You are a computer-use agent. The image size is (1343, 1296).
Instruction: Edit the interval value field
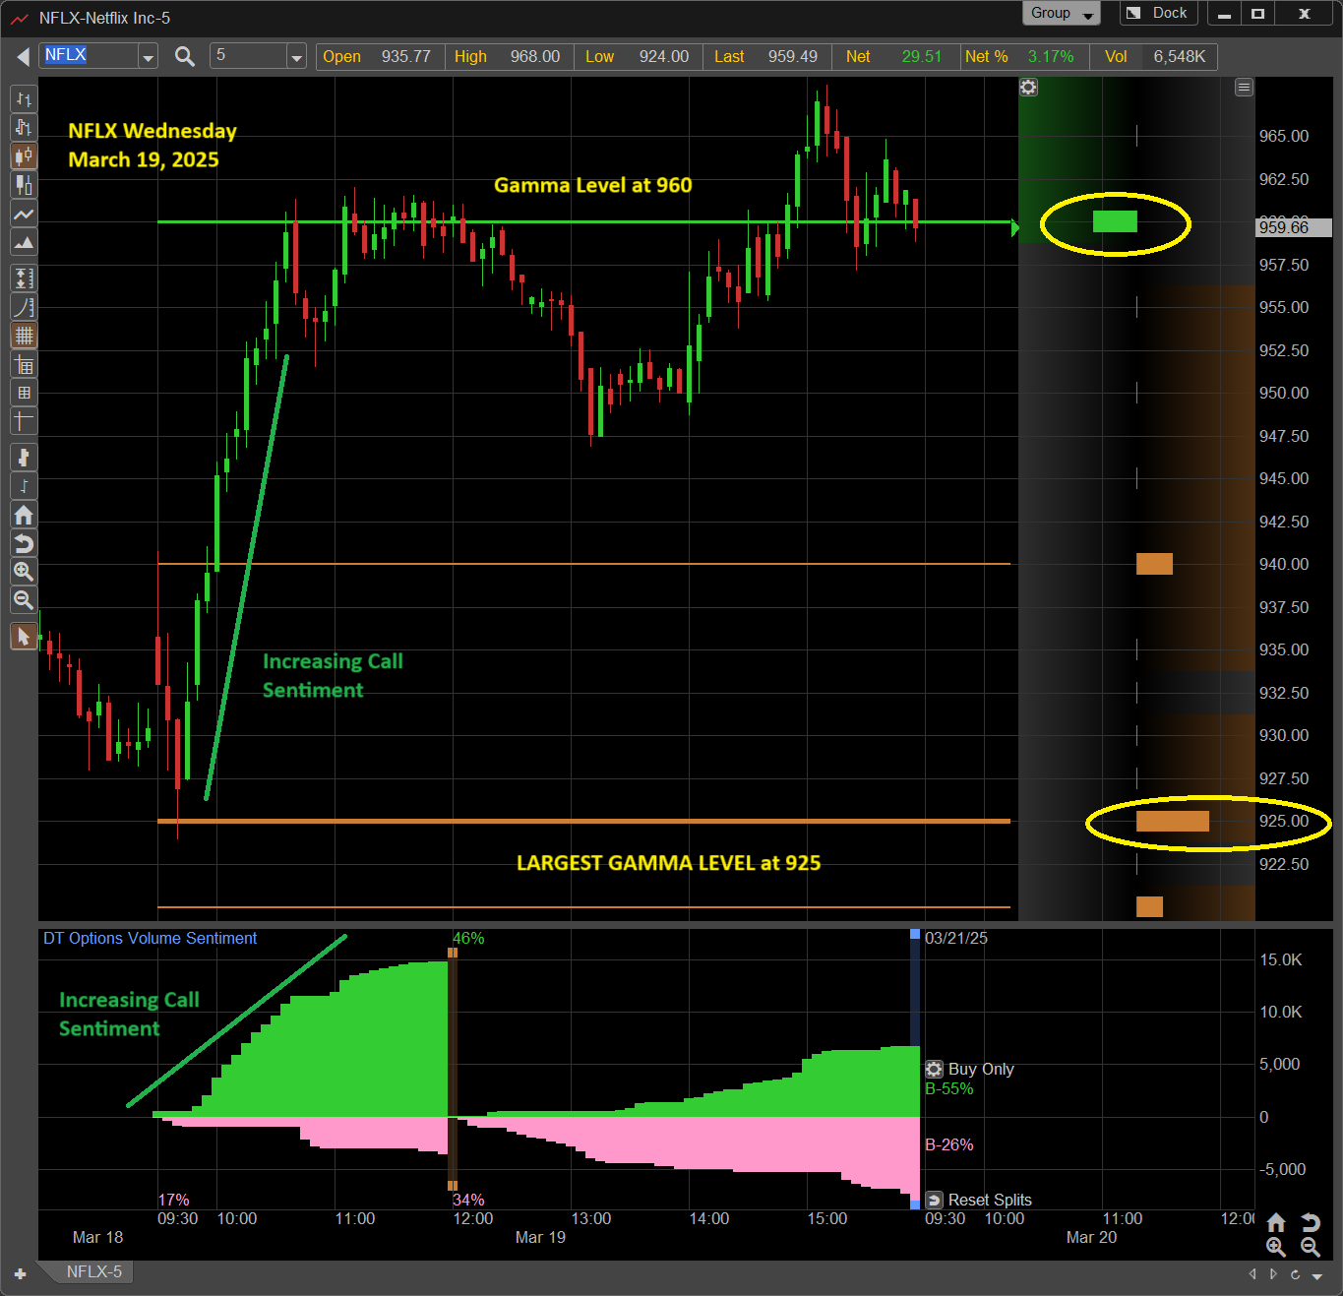(249, 56)
